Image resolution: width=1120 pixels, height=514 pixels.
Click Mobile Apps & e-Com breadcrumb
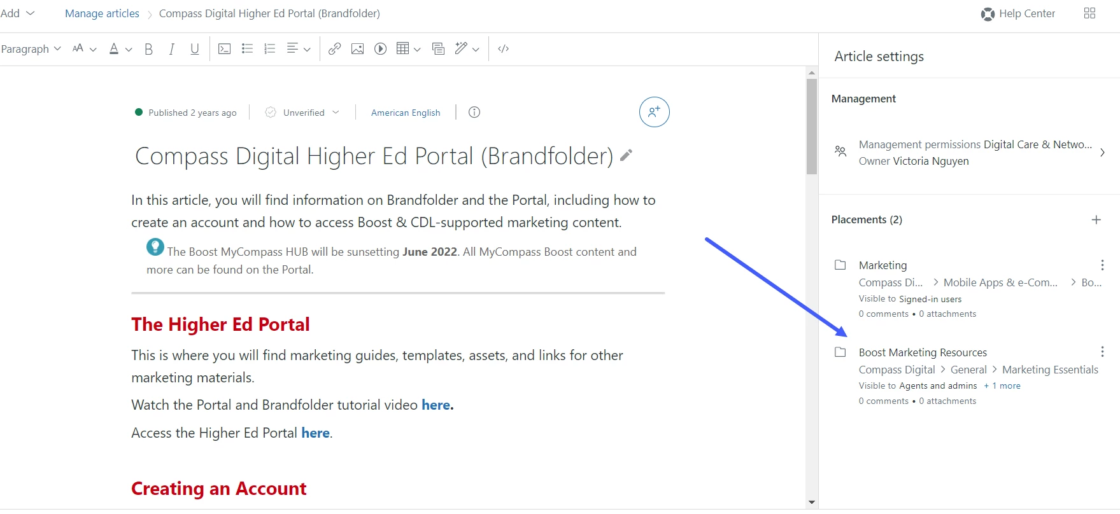(x=1000, y=282)
